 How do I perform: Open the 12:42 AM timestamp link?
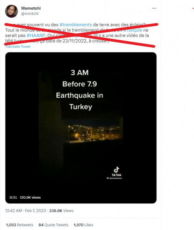(14, 211)
